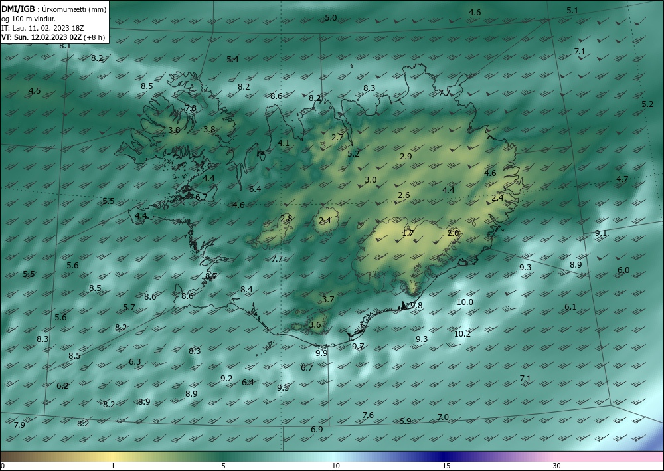
Task: Click the 15 label on the colour scale
Action: click(446, 466)
